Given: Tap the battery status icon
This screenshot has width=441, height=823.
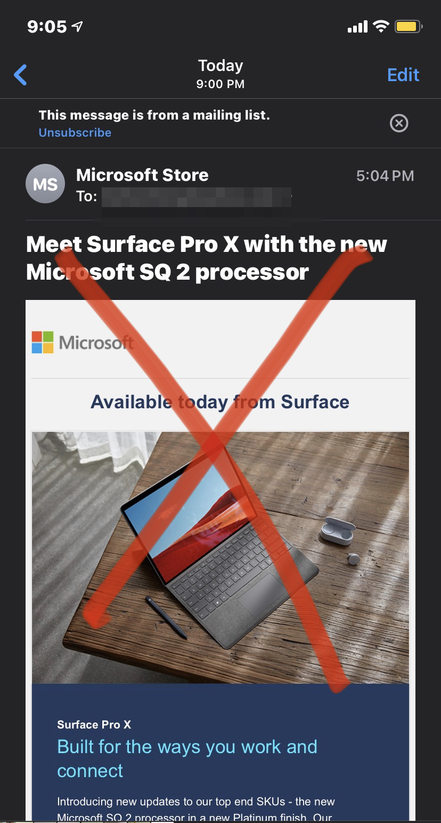Looking at the screenshot, I should click(x=409, y=26).
